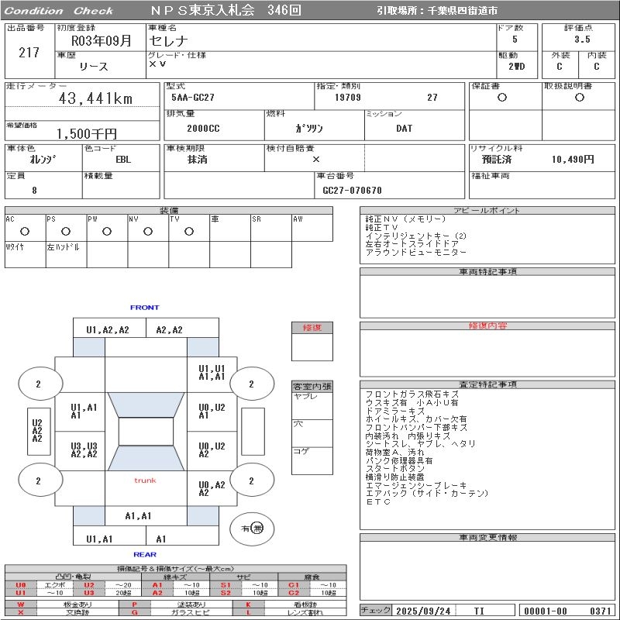This screenshot has width=620, height=620.
Task: Click the red W legend label
Action: (21, 604)
